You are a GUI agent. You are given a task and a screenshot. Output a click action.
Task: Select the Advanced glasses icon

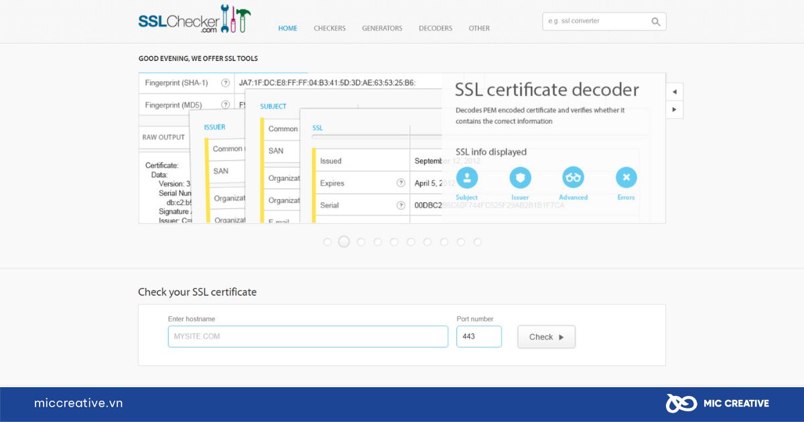pyautogui.click(x=573, y=178)
